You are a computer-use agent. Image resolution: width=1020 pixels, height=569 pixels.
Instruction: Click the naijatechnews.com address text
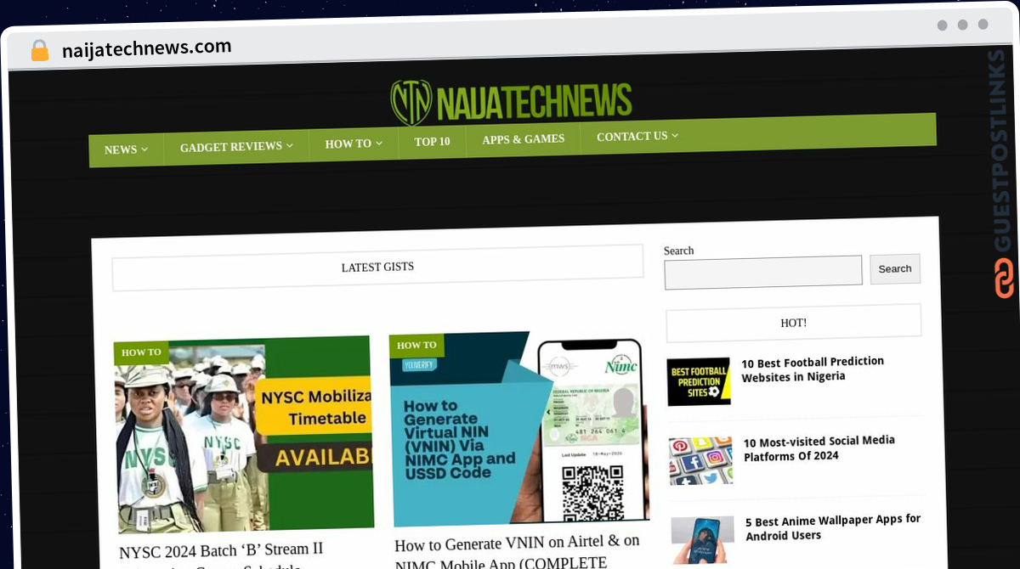pos(146,48)
